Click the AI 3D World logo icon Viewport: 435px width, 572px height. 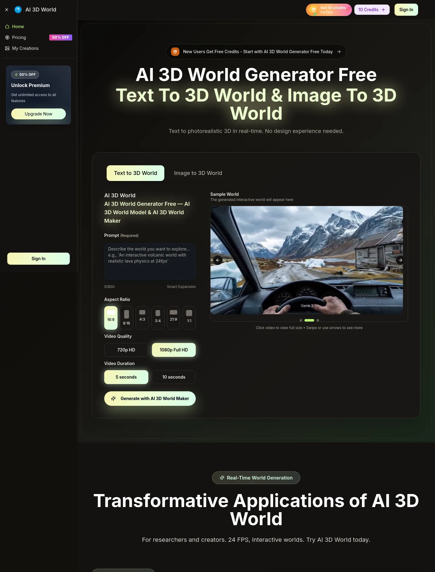tap(18, 10)
